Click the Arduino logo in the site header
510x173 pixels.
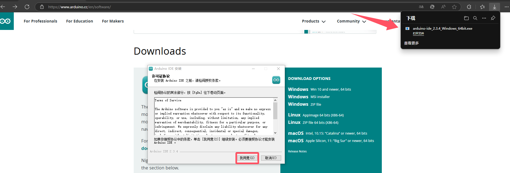pyautogui.click(x=6, y=21)
